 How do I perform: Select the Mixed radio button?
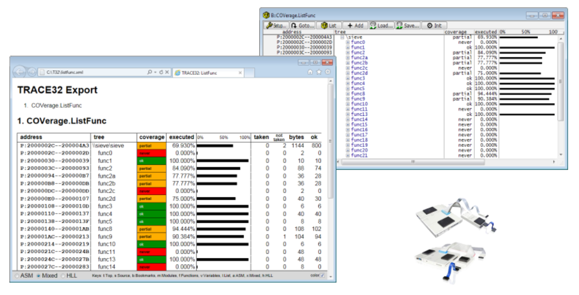[x=38, y=276]
